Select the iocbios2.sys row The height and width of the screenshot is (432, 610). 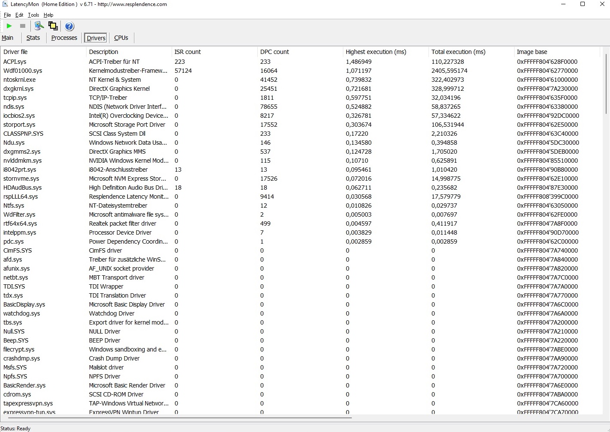pos(301,116)
